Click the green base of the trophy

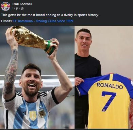[x=50, y=47]
